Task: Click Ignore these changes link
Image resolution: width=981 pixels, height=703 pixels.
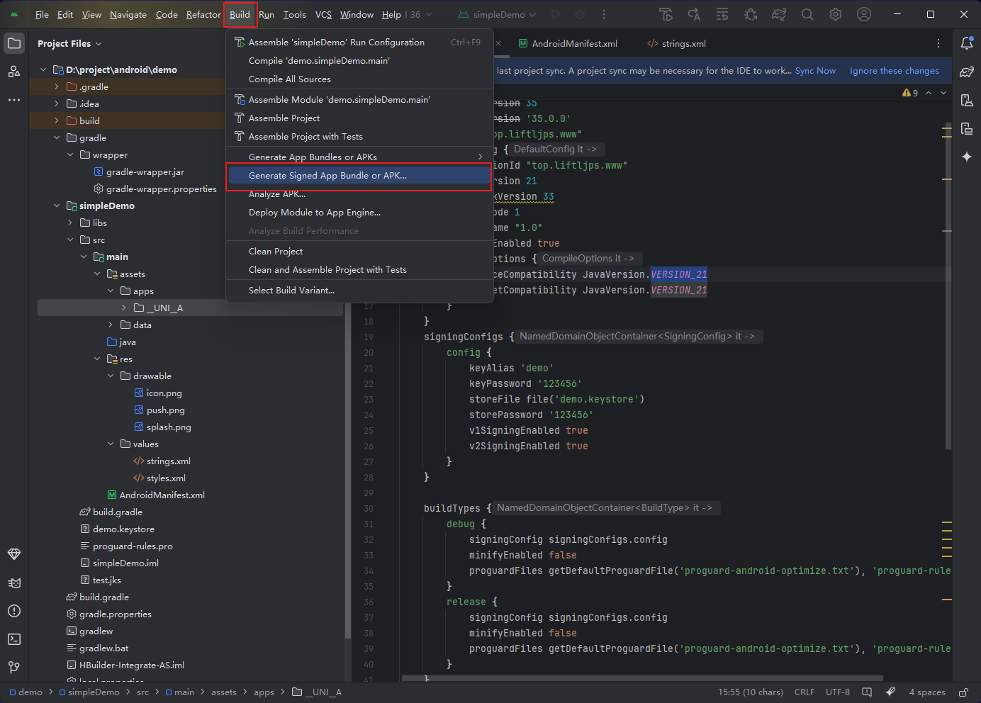Action: pyautogui.click(x=894, y=71)
